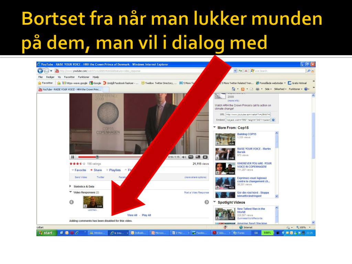This screenshot has height=264, width=352.
Task: Click the next video responses arrow
Action: [207, 202]
